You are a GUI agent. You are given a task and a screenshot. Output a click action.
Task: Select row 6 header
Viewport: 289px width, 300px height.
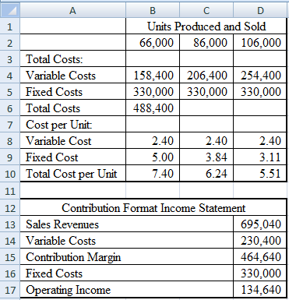[x=9, y=108]
